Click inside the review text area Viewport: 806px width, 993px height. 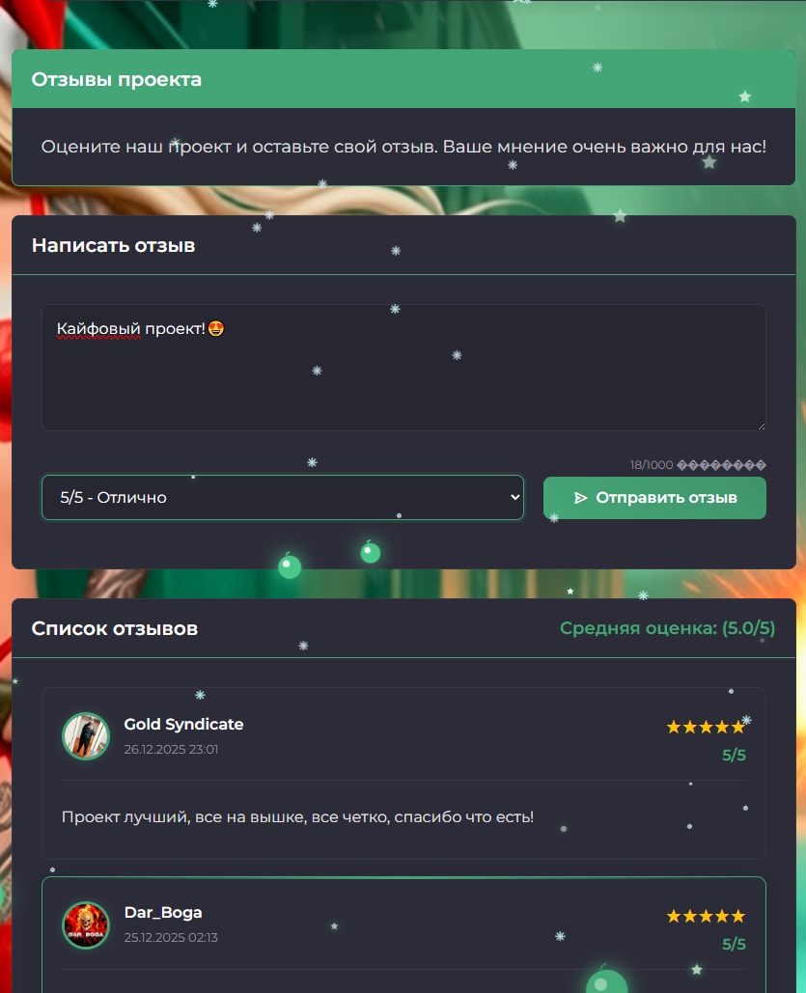[403, 368]
